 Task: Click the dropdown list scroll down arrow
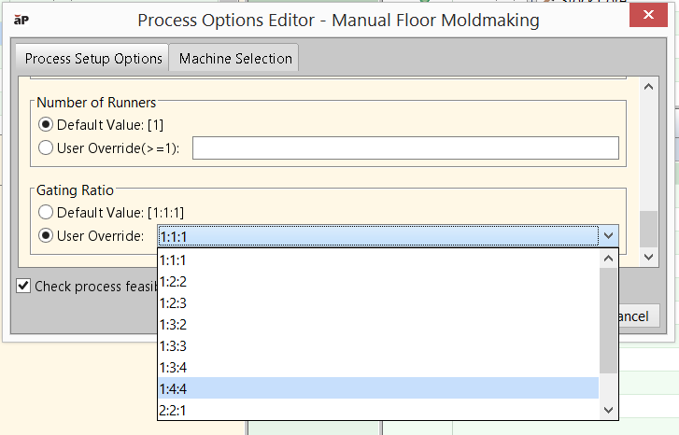[x=608, y=409]
